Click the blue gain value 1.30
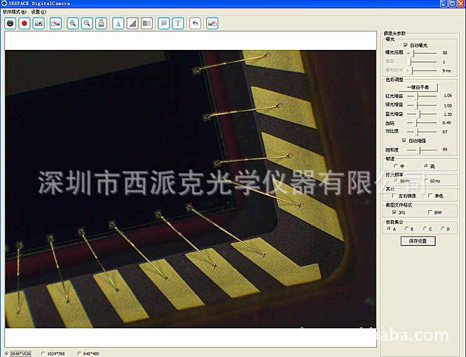Image resolution: width=466 pixels, height=357 pixels. pos(447,114)
